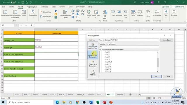187x105 pixels.
Task: Open the Symbols group dropdown
Action: (x=174, y=14)
